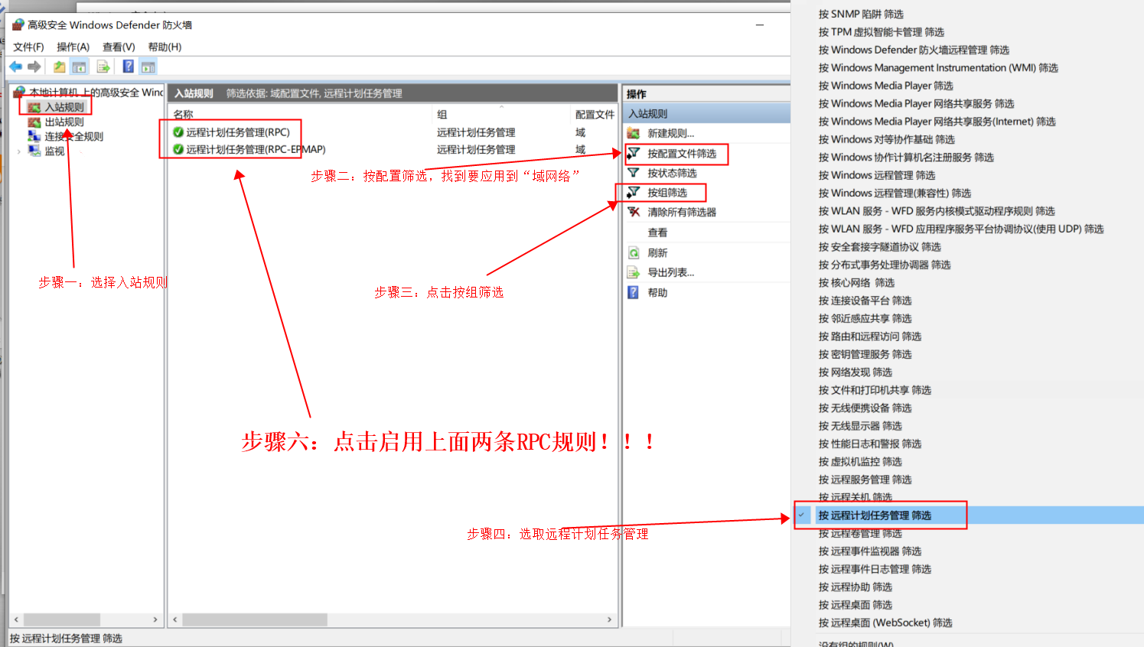Select 按 无线显示器 筛选 entry

(860, 426)
